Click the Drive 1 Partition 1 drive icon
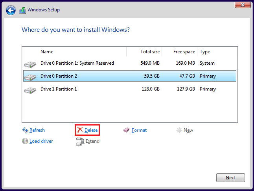The image size is (254, 191). (30, 90)
